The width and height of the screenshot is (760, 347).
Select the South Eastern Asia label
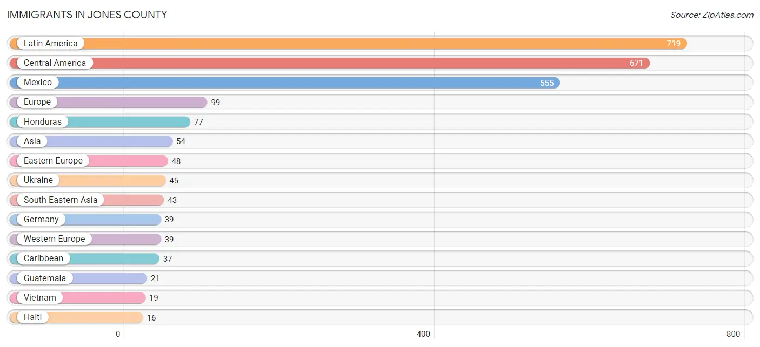tap(61, 200)
